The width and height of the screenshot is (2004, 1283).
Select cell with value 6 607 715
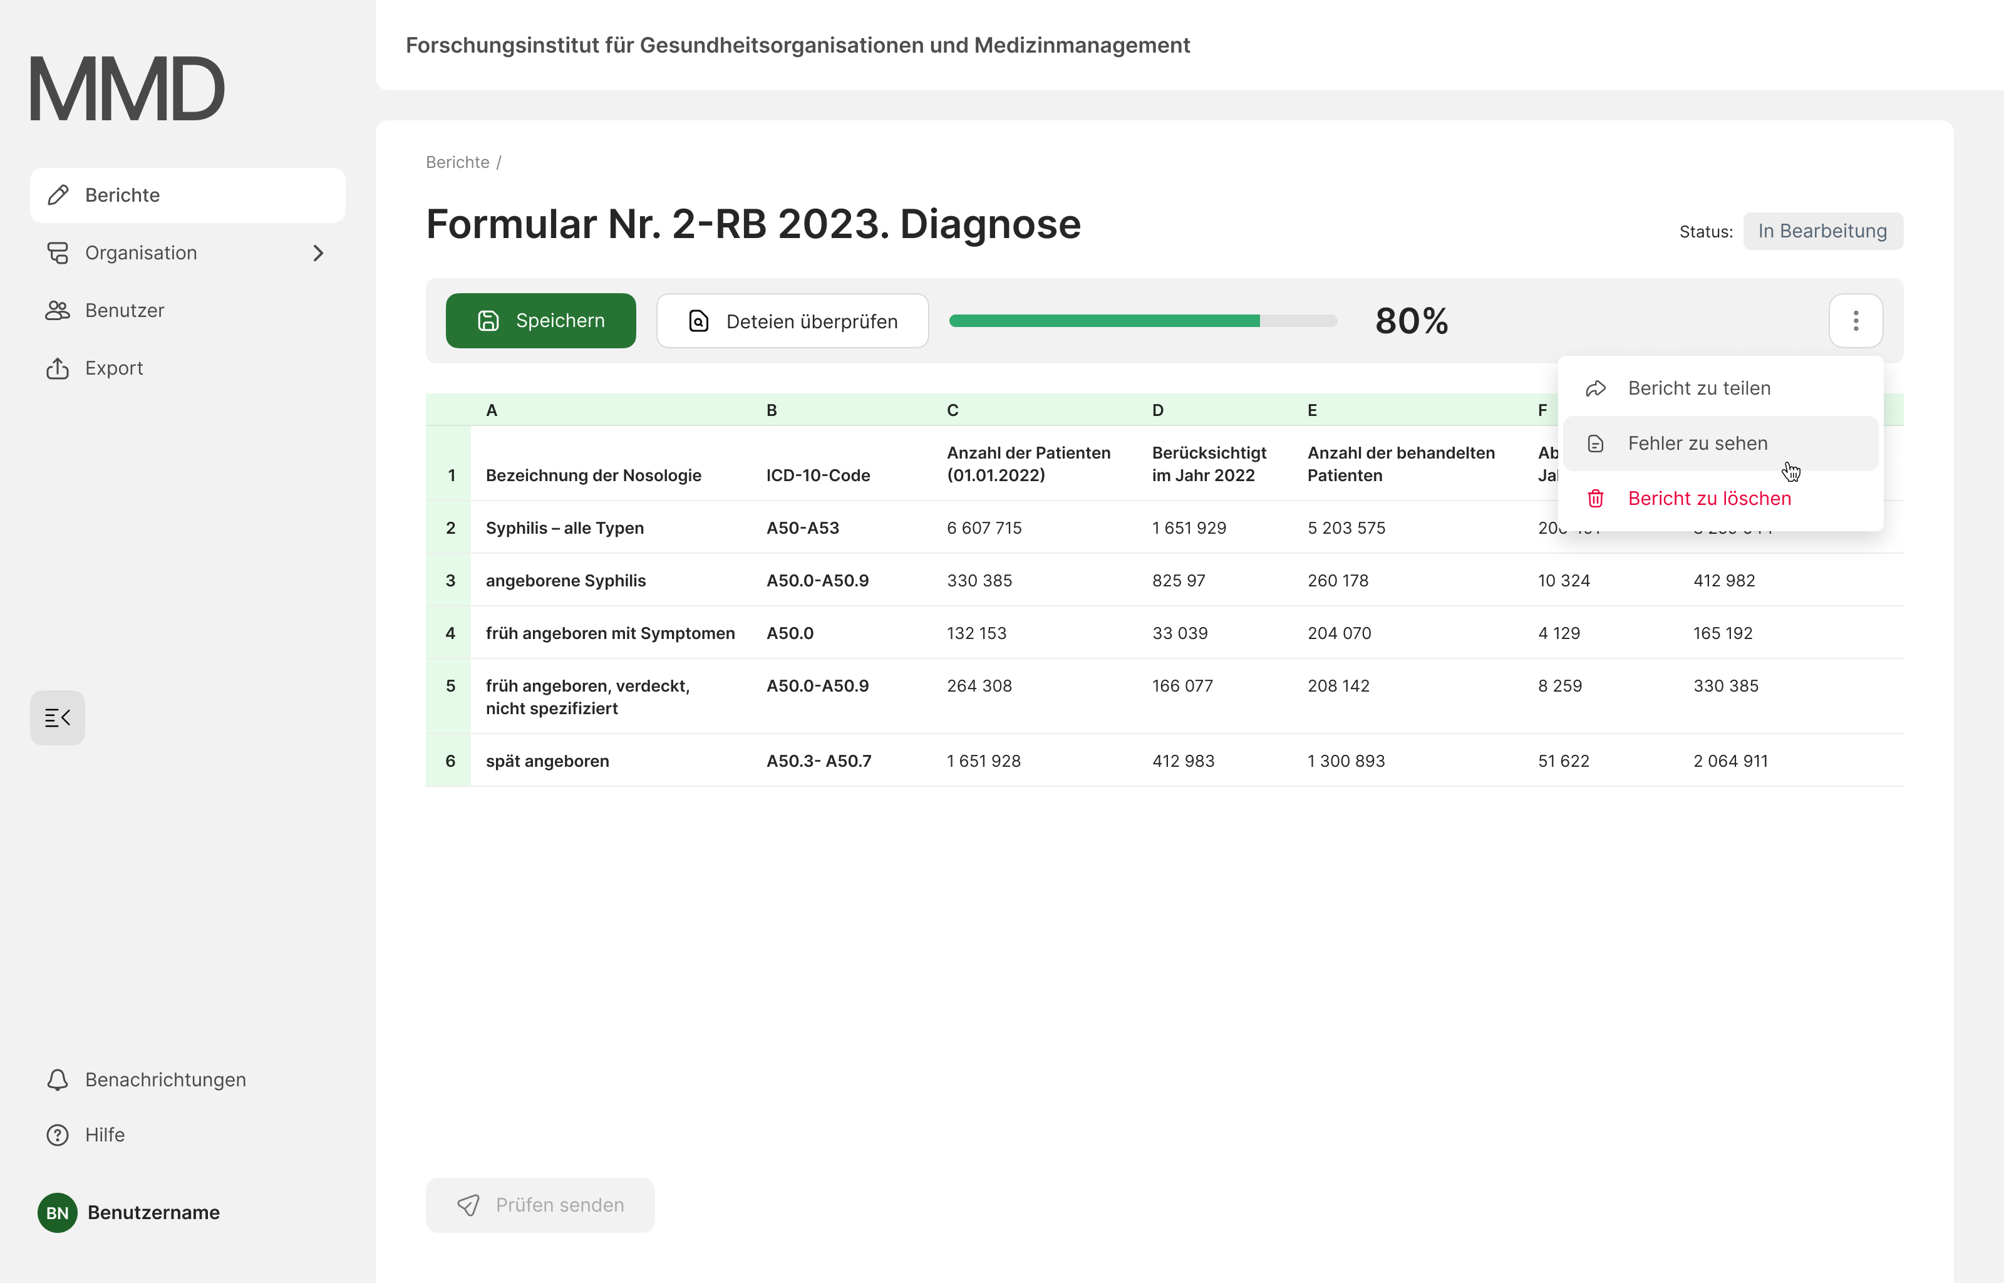click(983, 527)
